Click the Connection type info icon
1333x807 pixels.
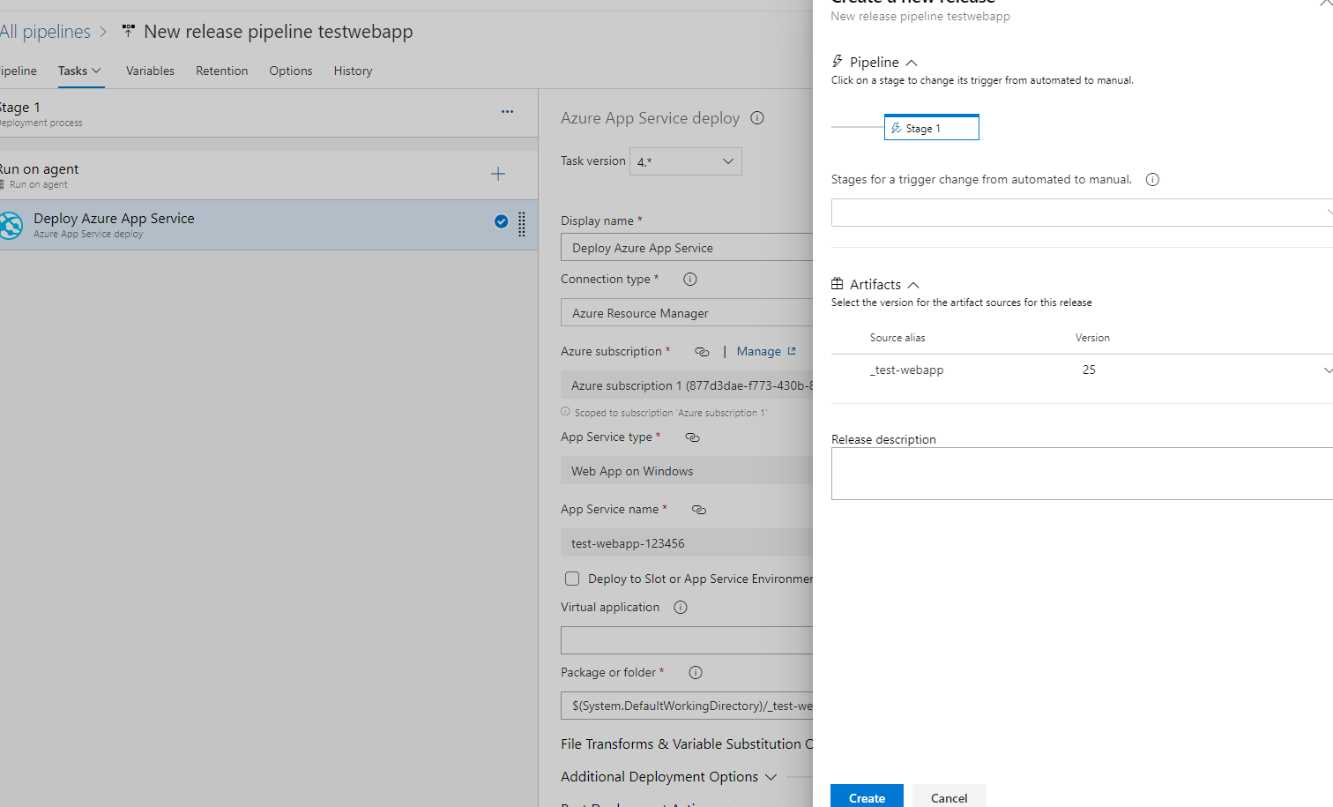(x=690, y=280)
